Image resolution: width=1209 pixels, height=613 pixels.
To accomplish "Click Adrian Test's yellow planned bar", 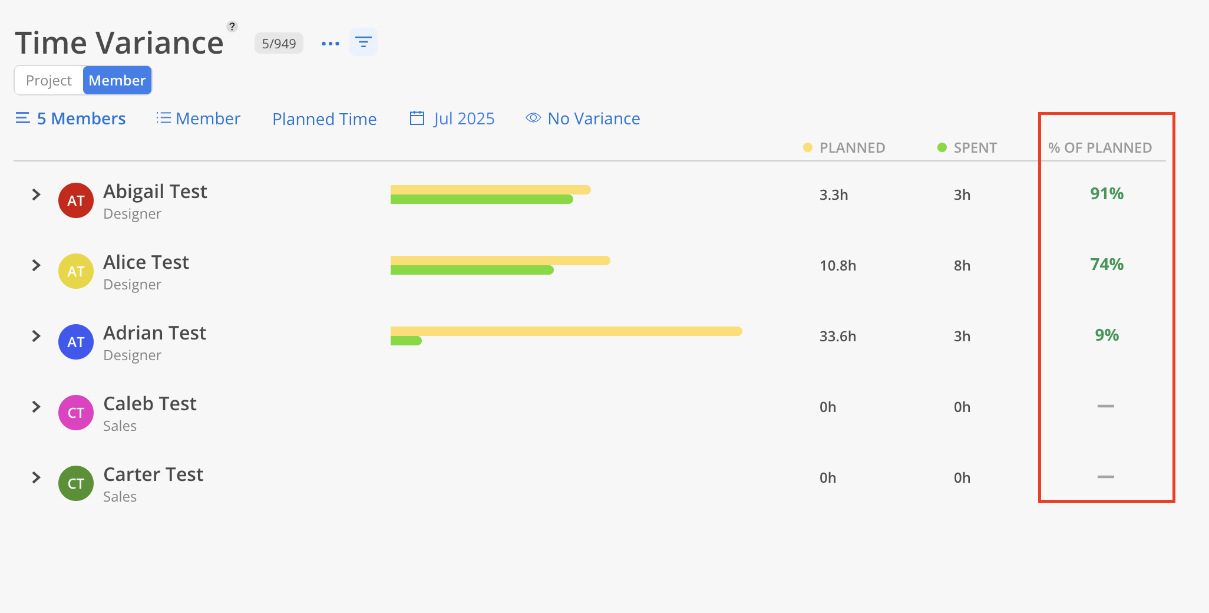I will click(566, 331).
